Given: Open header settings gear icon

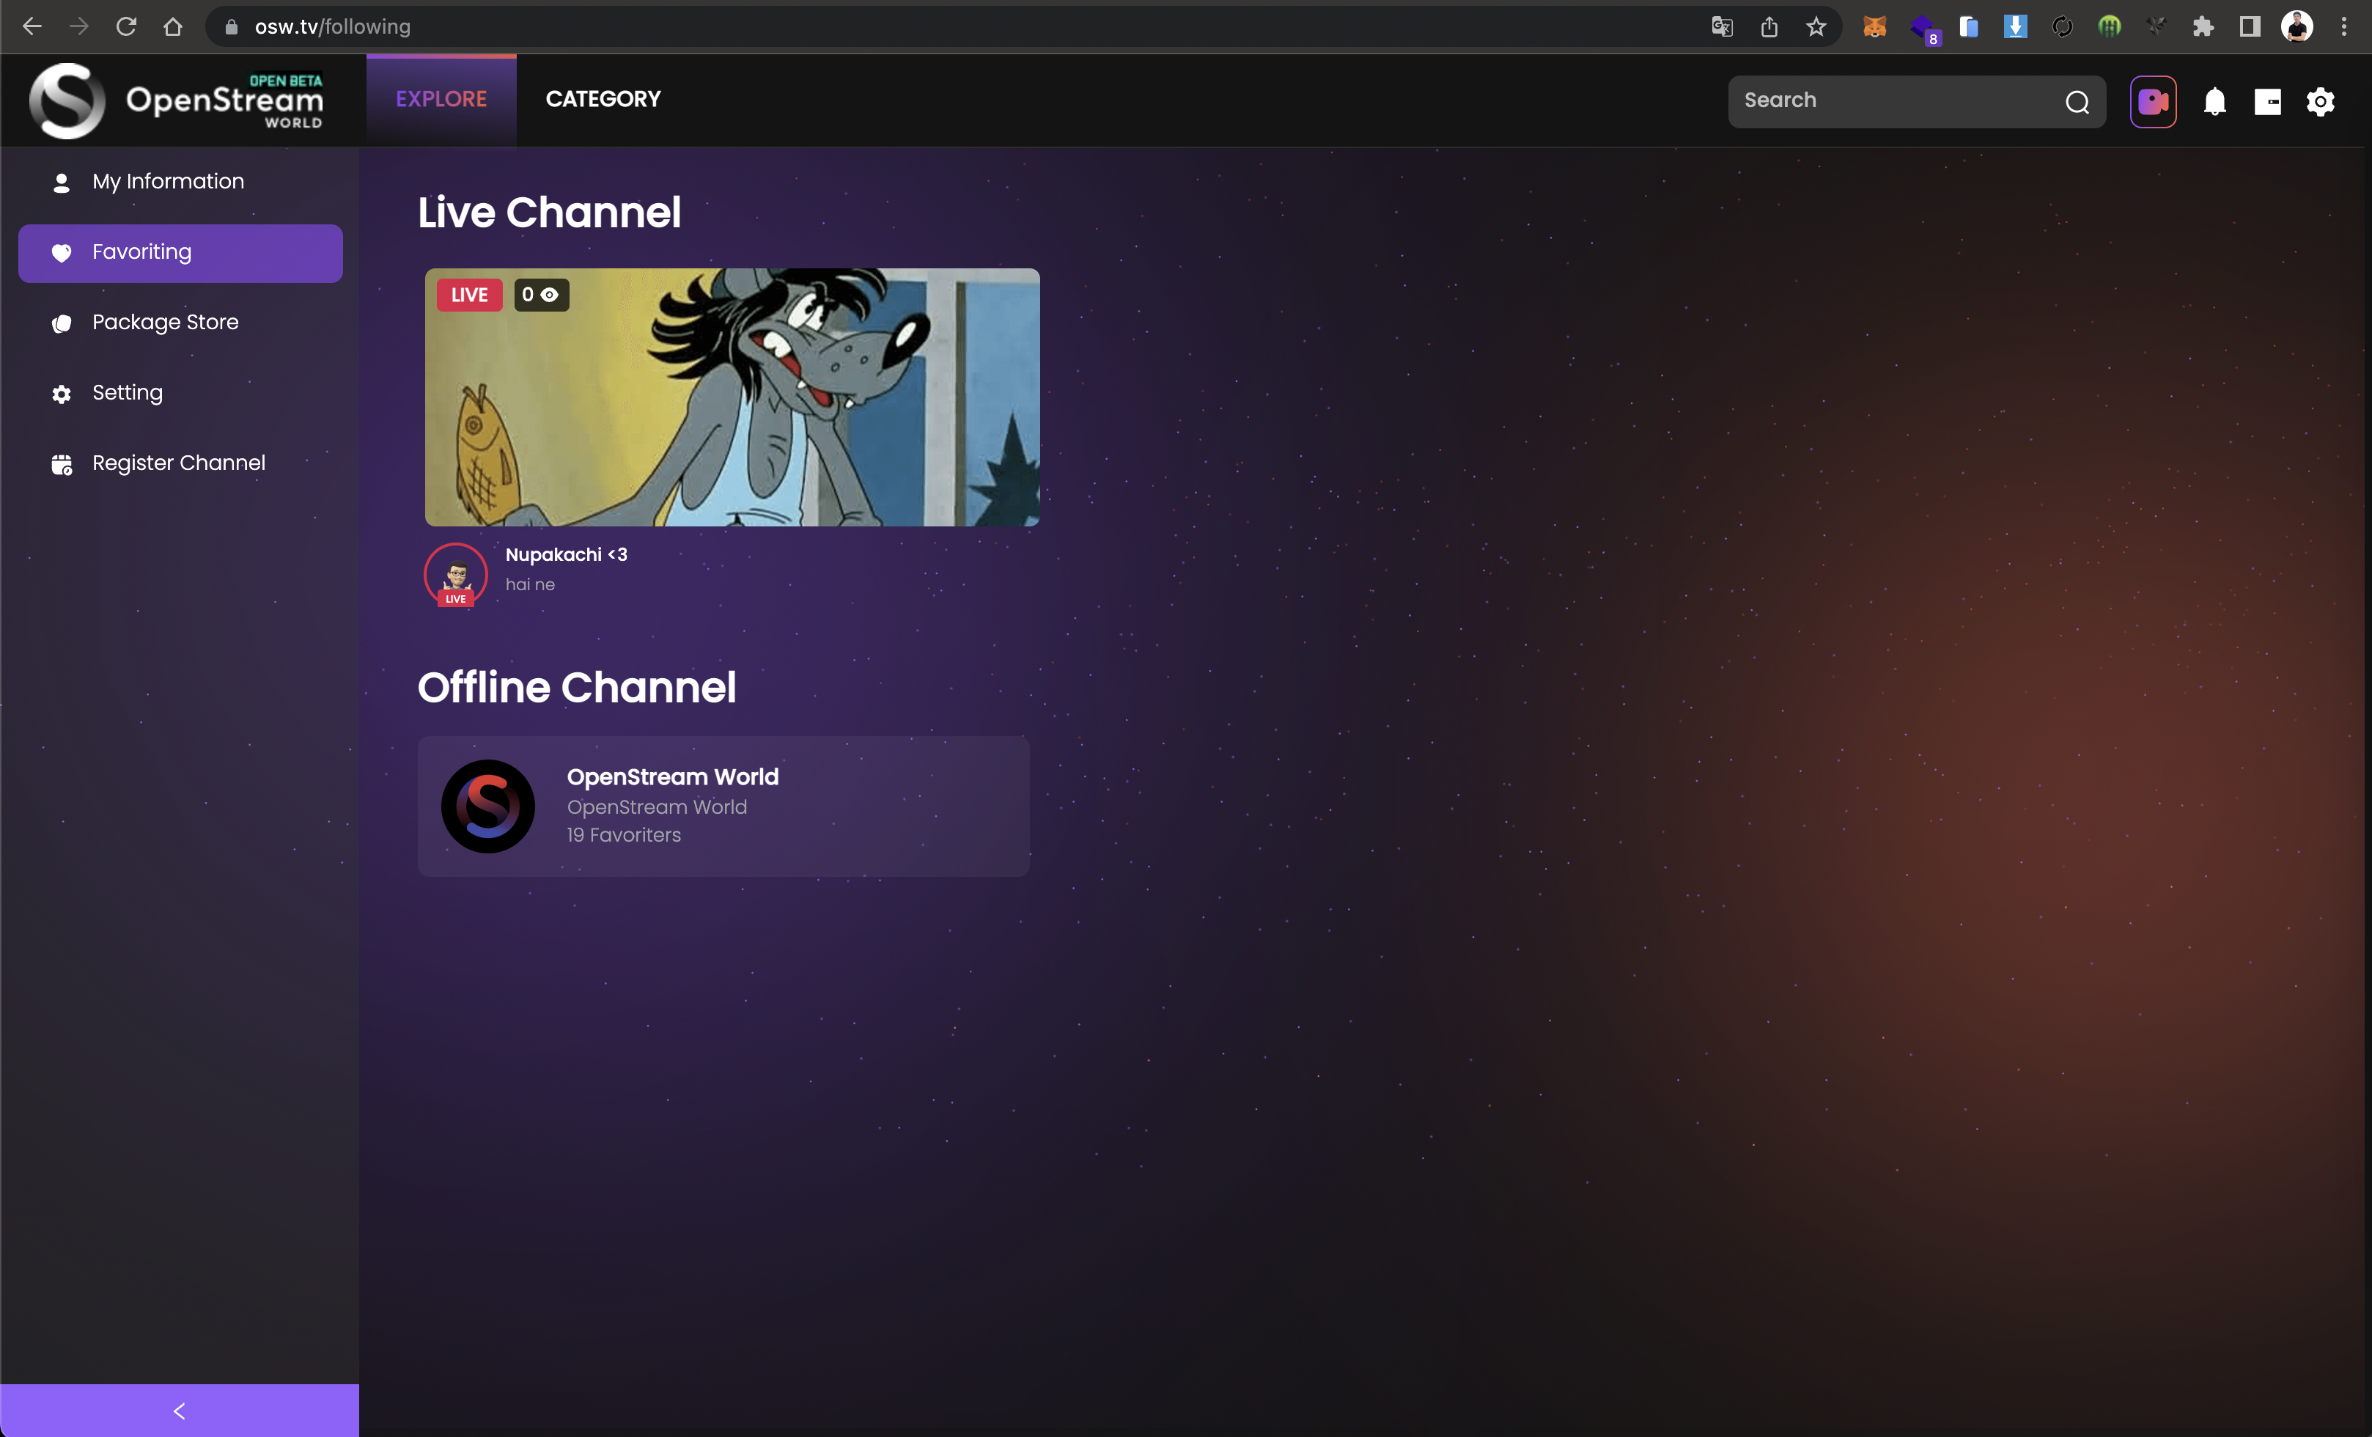Looking at the screenshot, I should (x=2320, y=102).
